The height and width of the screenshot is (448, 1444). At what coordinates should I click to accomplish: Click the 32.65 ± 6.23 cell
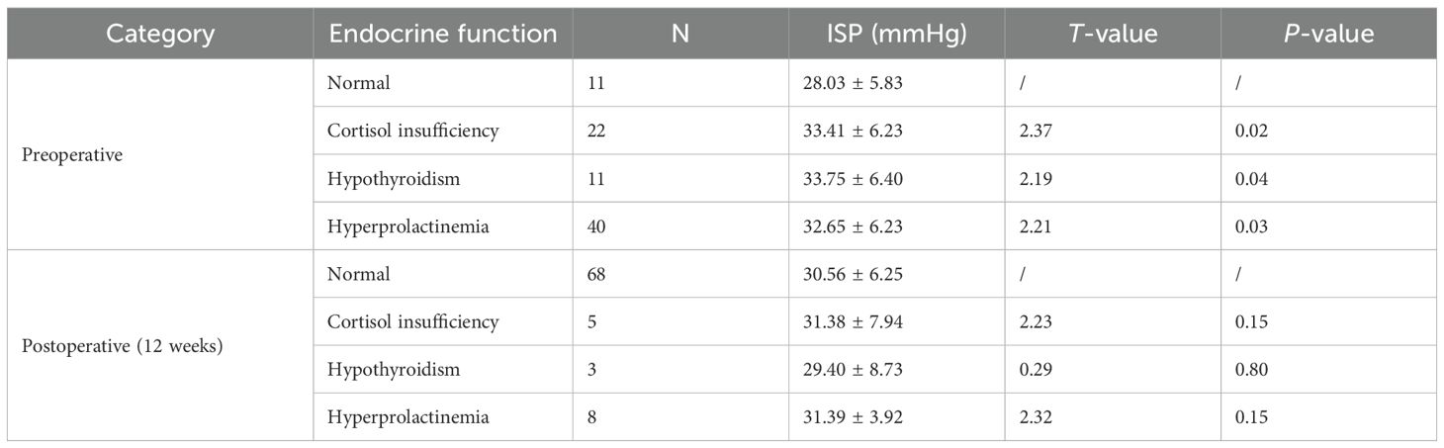pos(853,227)
